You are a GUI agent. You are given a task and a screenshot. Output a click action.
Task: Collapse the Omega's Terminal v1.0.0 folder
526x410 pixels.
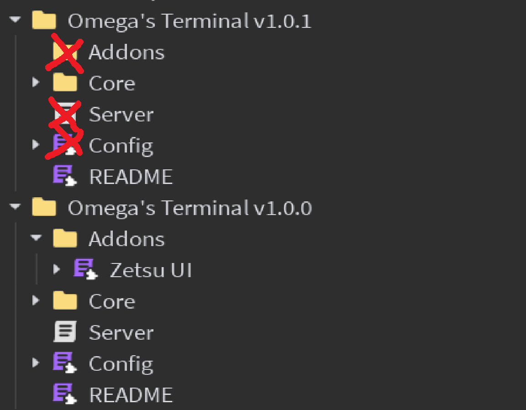16,208
